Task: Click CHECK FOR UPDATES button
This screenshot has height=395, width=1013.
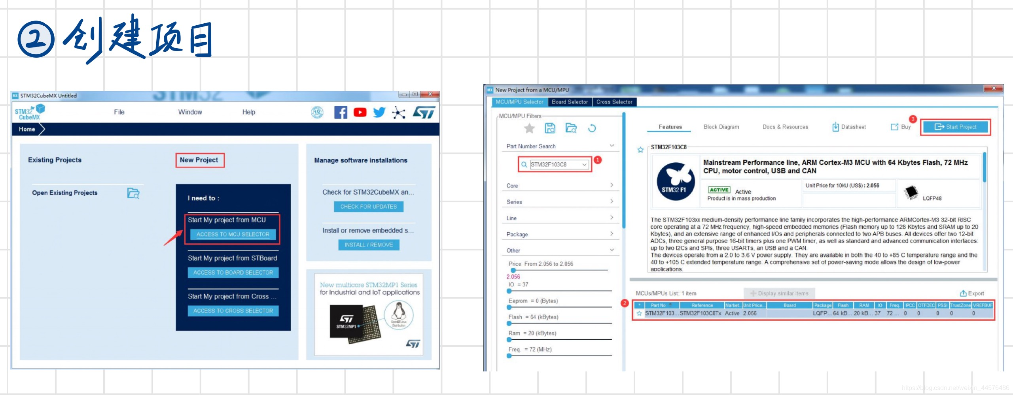Action: coord(369,207)
